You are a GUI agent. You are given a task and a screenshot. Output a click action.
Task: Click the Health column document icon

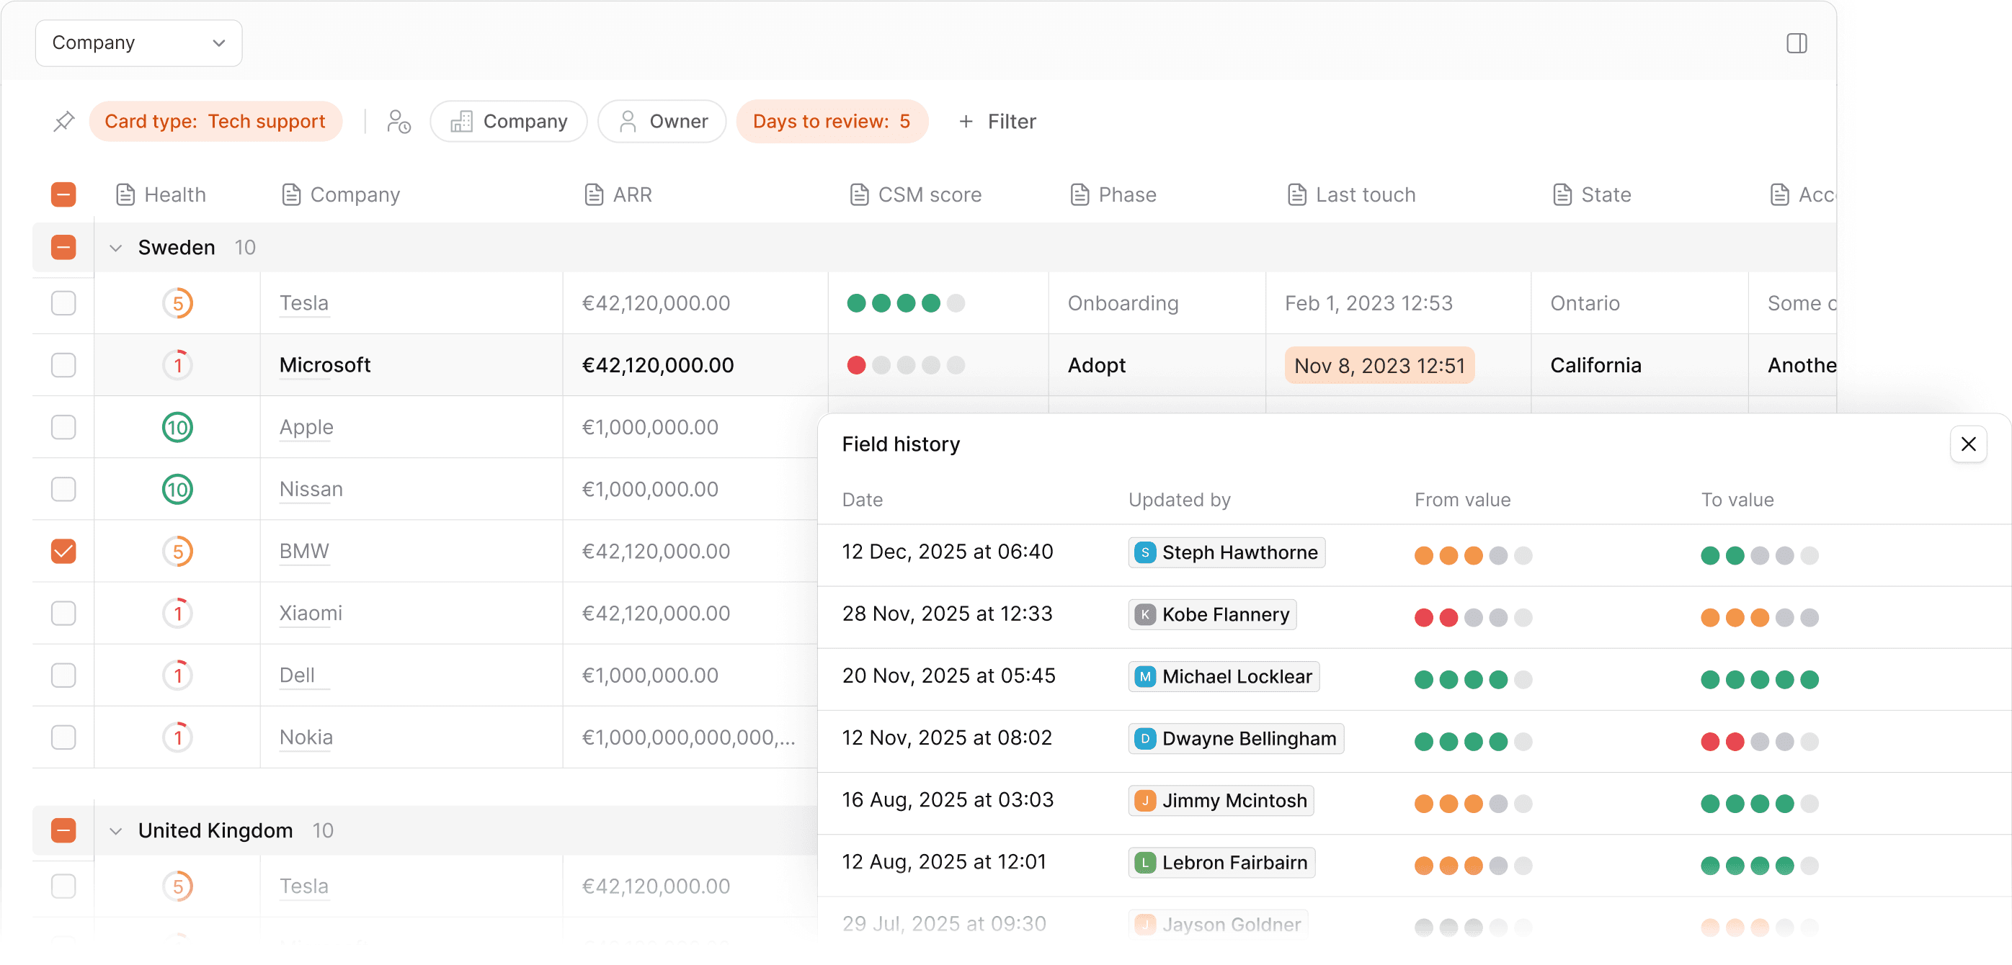tap(125, 194)
